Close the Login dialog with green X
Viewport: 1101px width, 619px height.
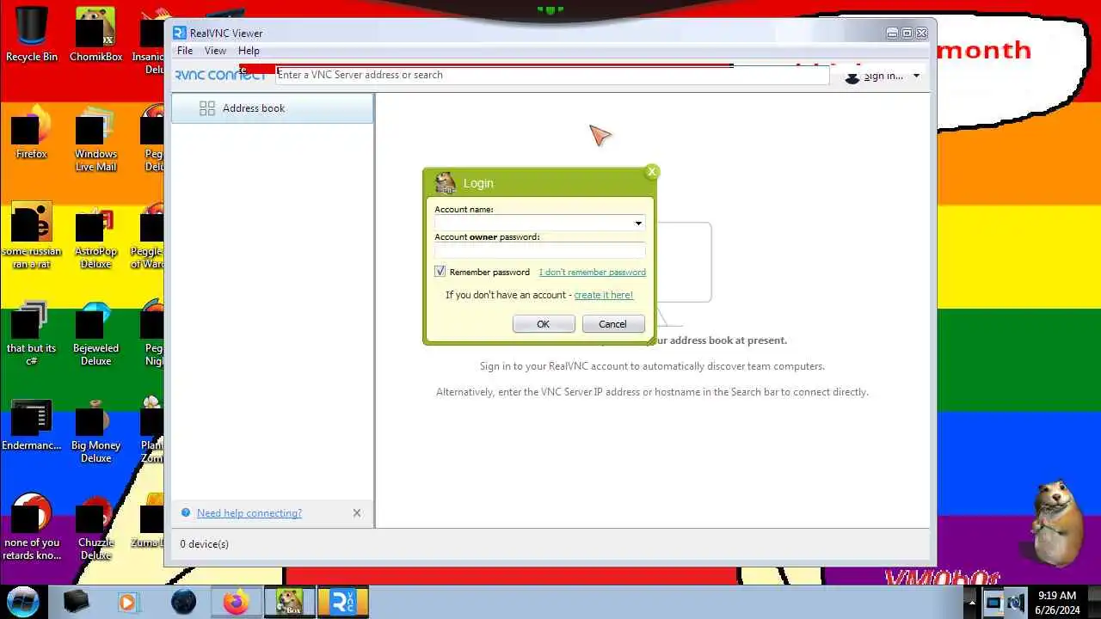(x=652, y=171)
